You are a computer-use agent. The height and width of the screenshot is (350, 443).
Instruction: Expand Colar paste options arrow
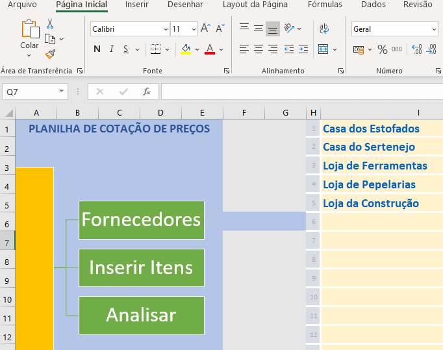tap(29, 55)
